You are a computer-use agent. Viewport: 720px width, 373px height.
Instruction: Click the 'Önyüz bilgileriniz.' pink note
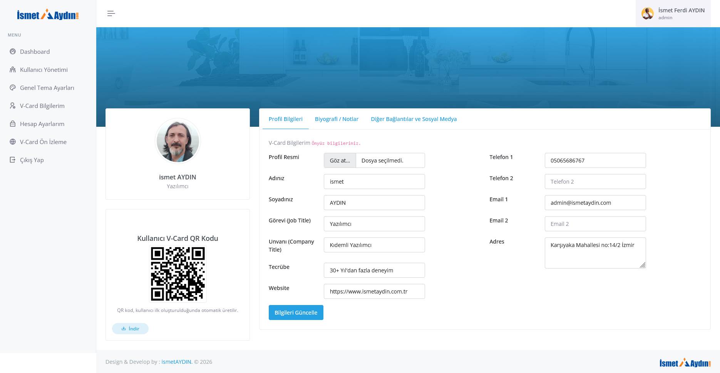pyautogui.click(x=336, y=143)
